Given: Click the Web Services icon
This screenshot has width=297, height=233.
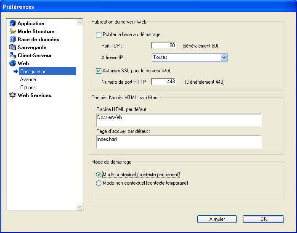Looking at the screenshot, I should pyautogui.click(x=13, y=95).
